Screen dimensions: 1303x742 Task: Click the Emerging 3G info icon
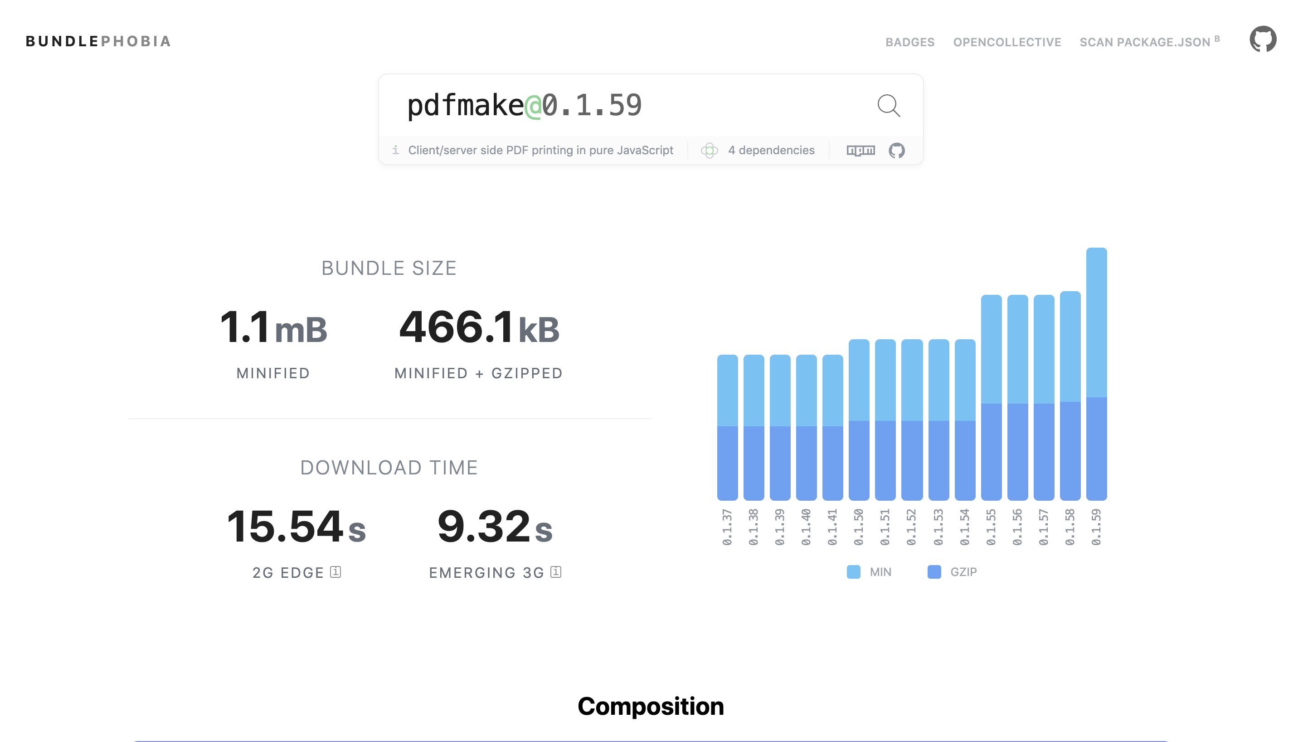click(x=556, y=572)
